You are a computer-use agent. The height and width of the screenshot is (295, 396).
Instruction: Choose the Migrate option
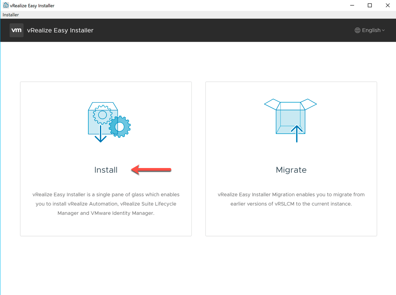(291, 170)
